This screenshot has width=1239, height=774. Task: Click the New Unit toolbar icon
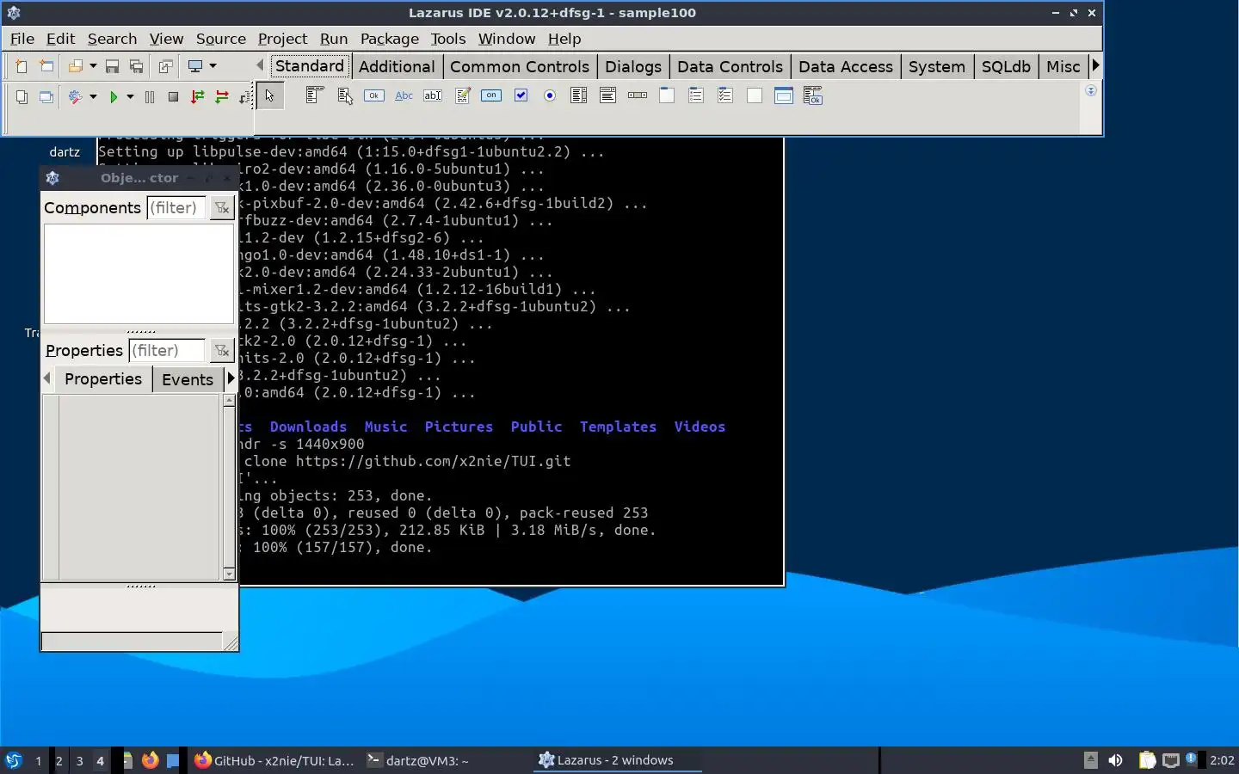click(x=22, y=66)
